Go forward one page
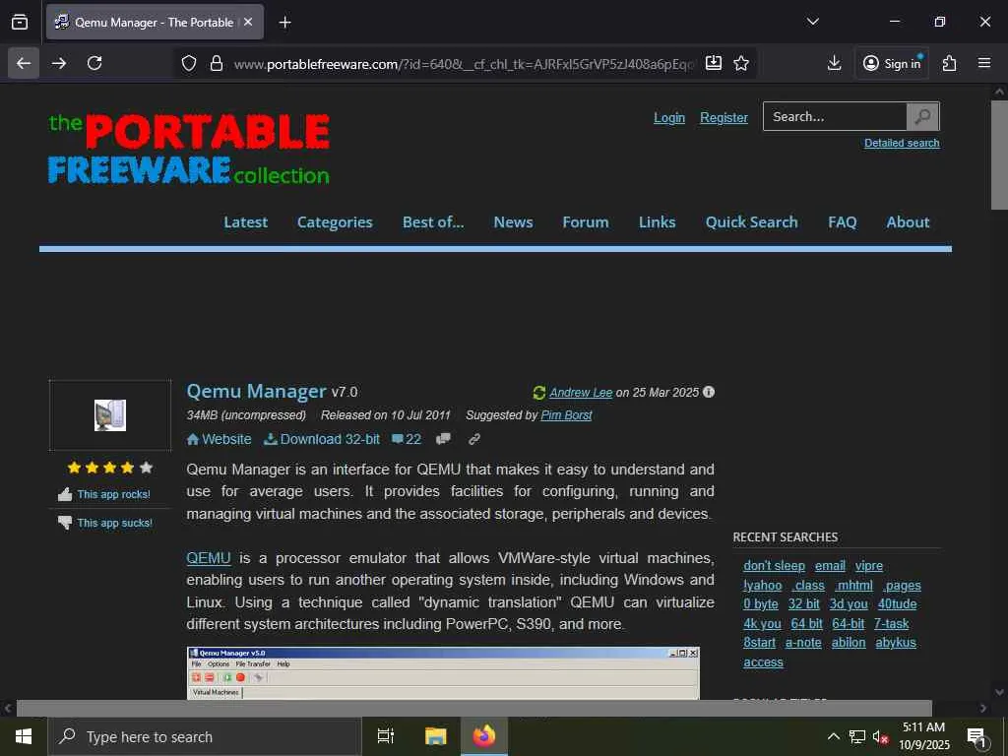Viewport: 1008px width, 756px height. 59,63
